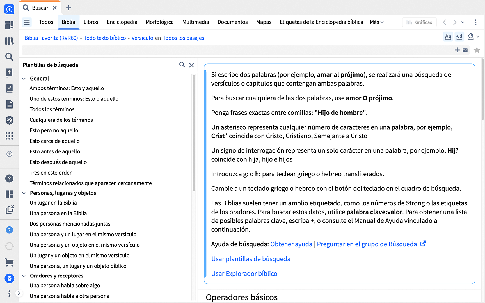Click the star favorite search icon
The height and width of the screenshot is (303, 485).
477,50
